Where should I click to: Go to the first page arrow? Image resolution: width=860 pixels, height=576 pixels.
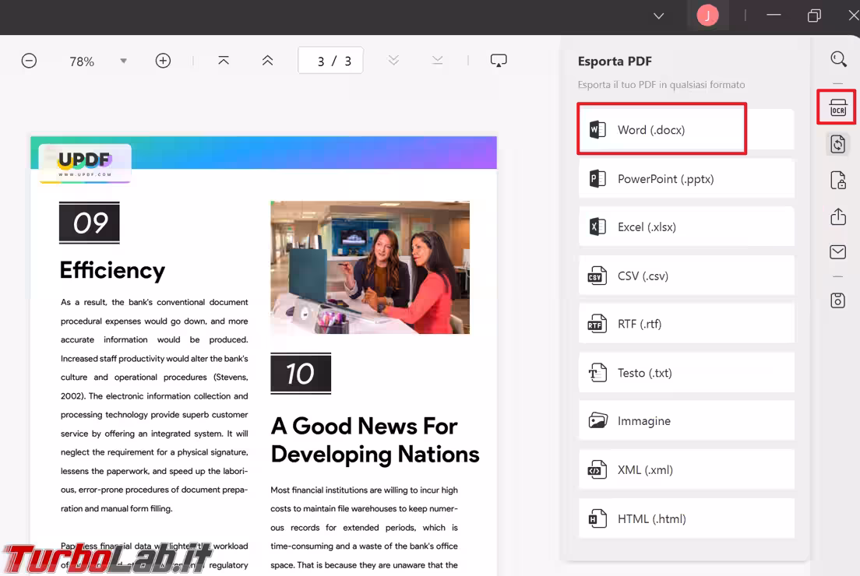(x=224, y=61)
